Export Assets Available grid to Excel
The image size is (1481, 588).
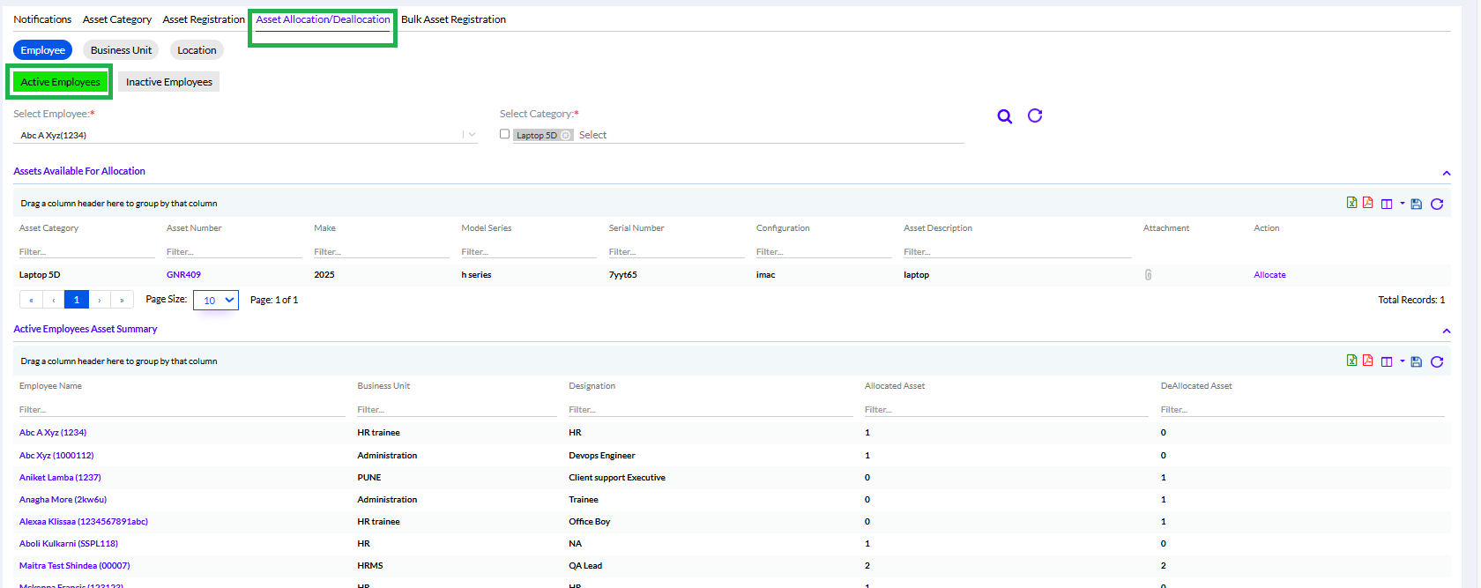(x=1351, y=203)
